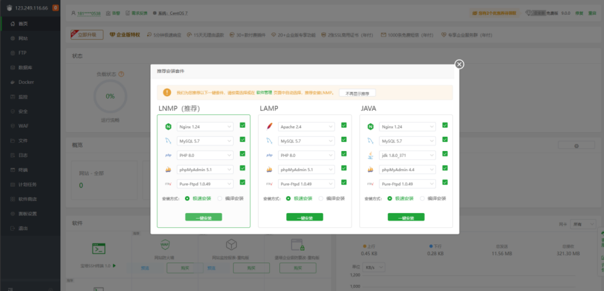This screenshot has width=604, height=291.
Task: Click the WAF sidebar icon
Action: tap(13, 126)
